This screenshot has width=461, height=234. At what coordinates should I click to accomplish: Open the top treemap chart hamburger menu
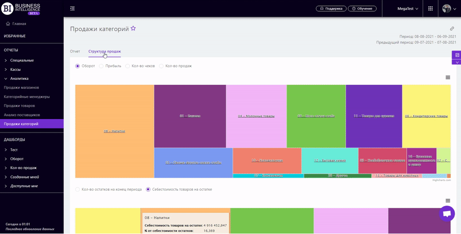[x=447, y=78]
